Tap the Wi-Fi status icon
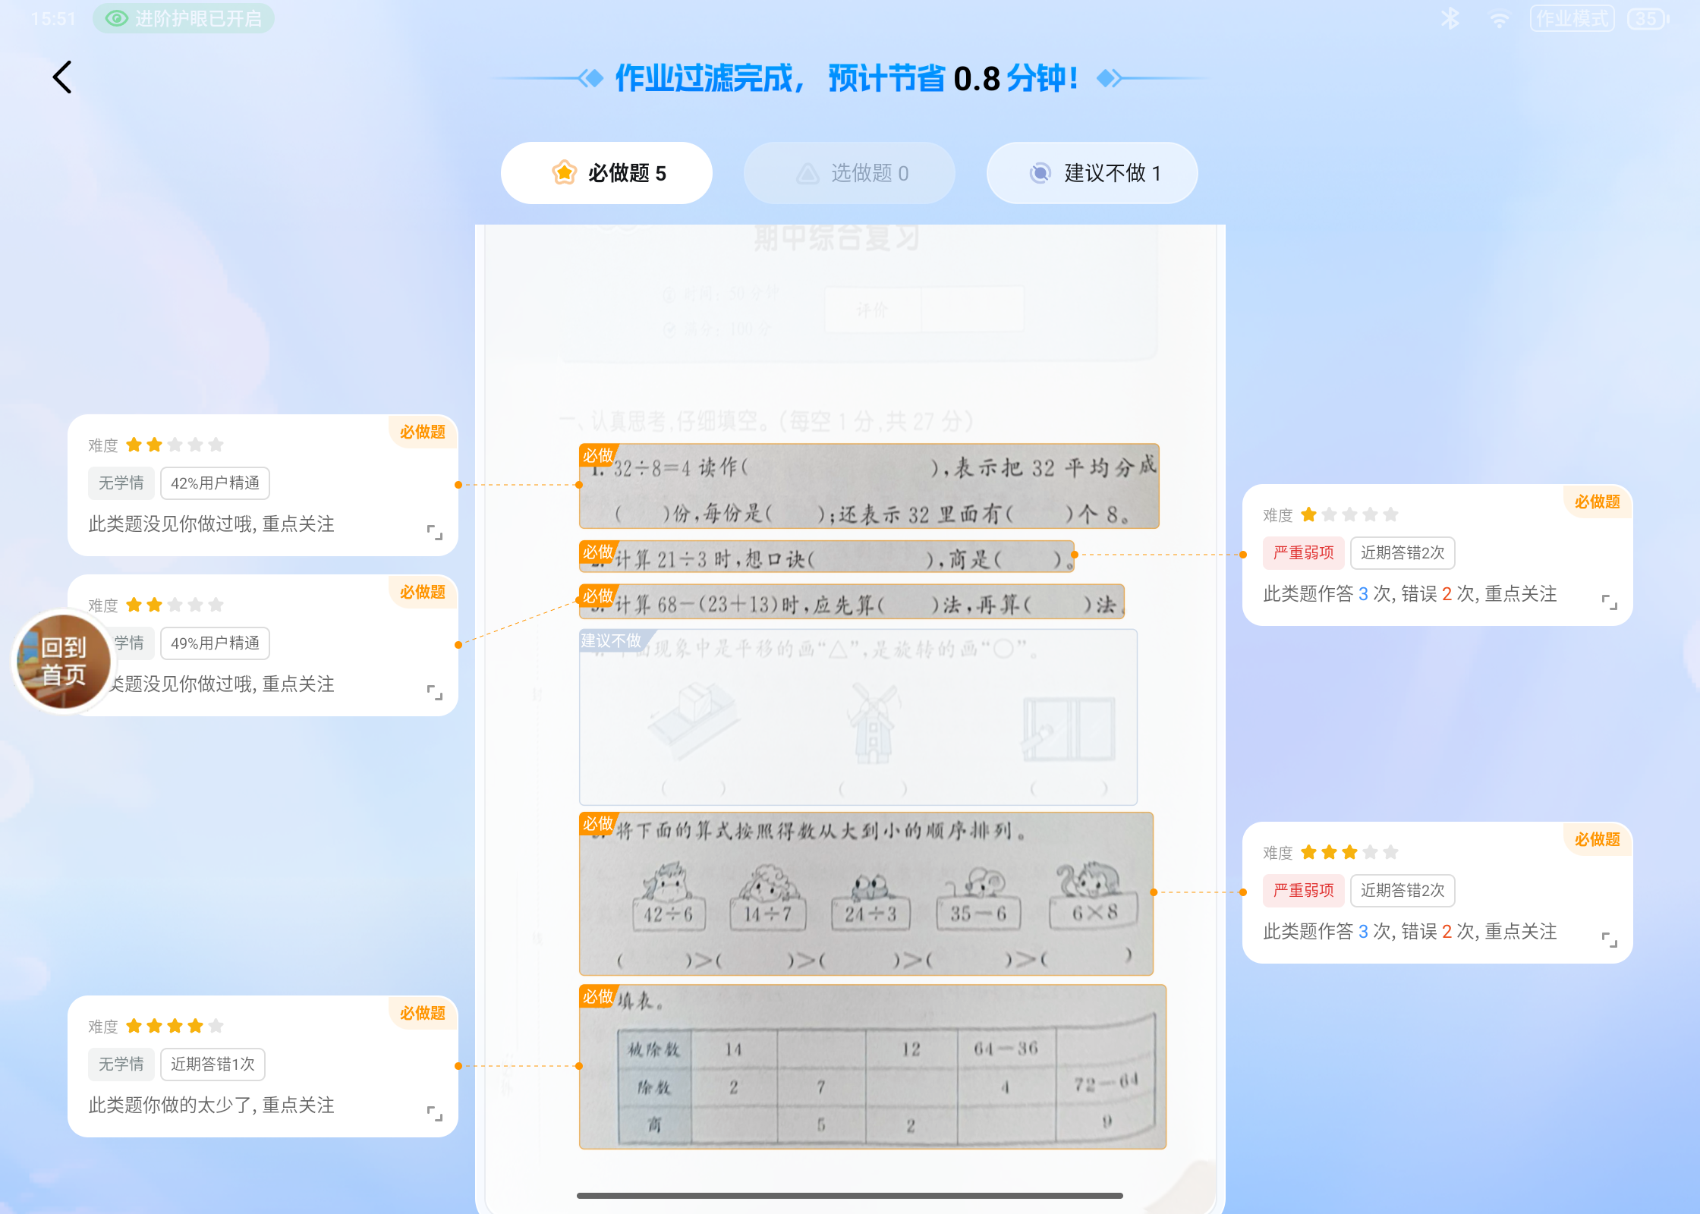The width and height of the screenshot is (1700, 1214). click(1499, 18)
